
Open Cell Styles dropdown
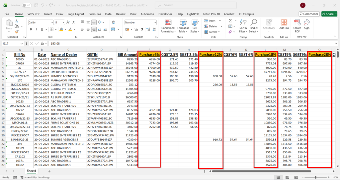195,26
